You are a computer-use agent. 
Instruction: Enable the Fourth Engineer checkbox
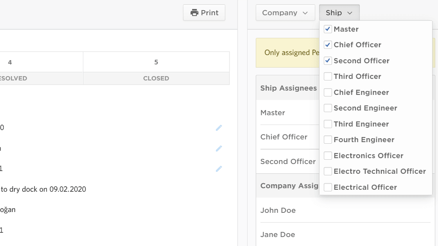pos(328,140)
